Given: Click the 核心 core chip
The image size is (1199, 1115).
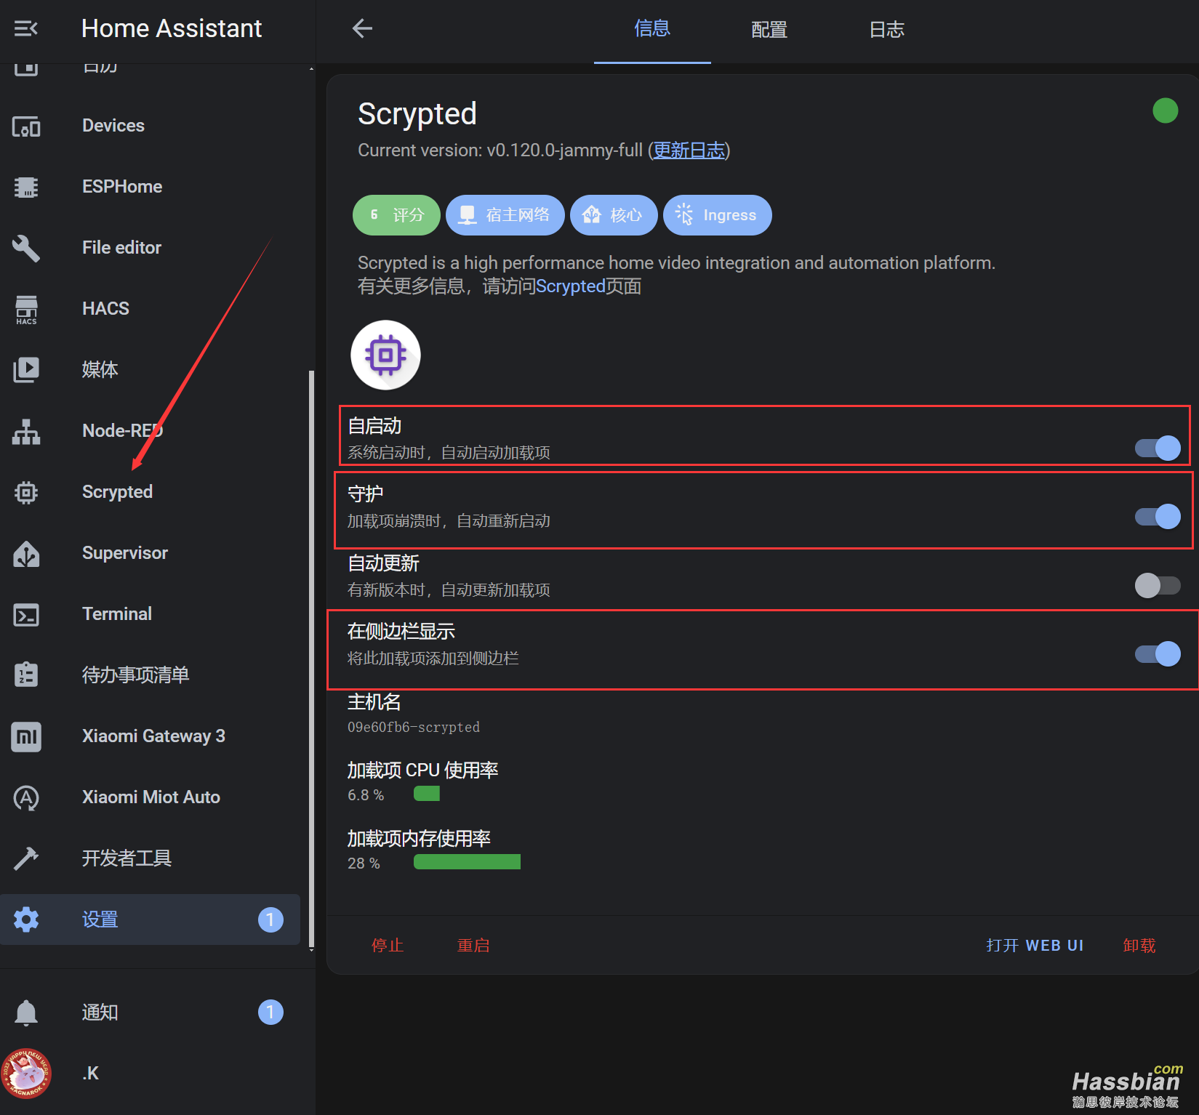Looking at the screenshot, I should click(x=614, y=215).
